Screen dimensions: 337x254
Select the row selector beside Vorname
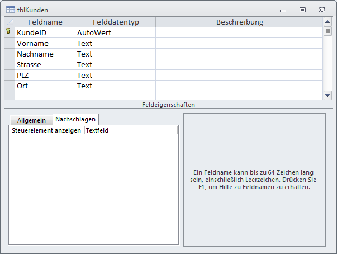tap(9, 43)
